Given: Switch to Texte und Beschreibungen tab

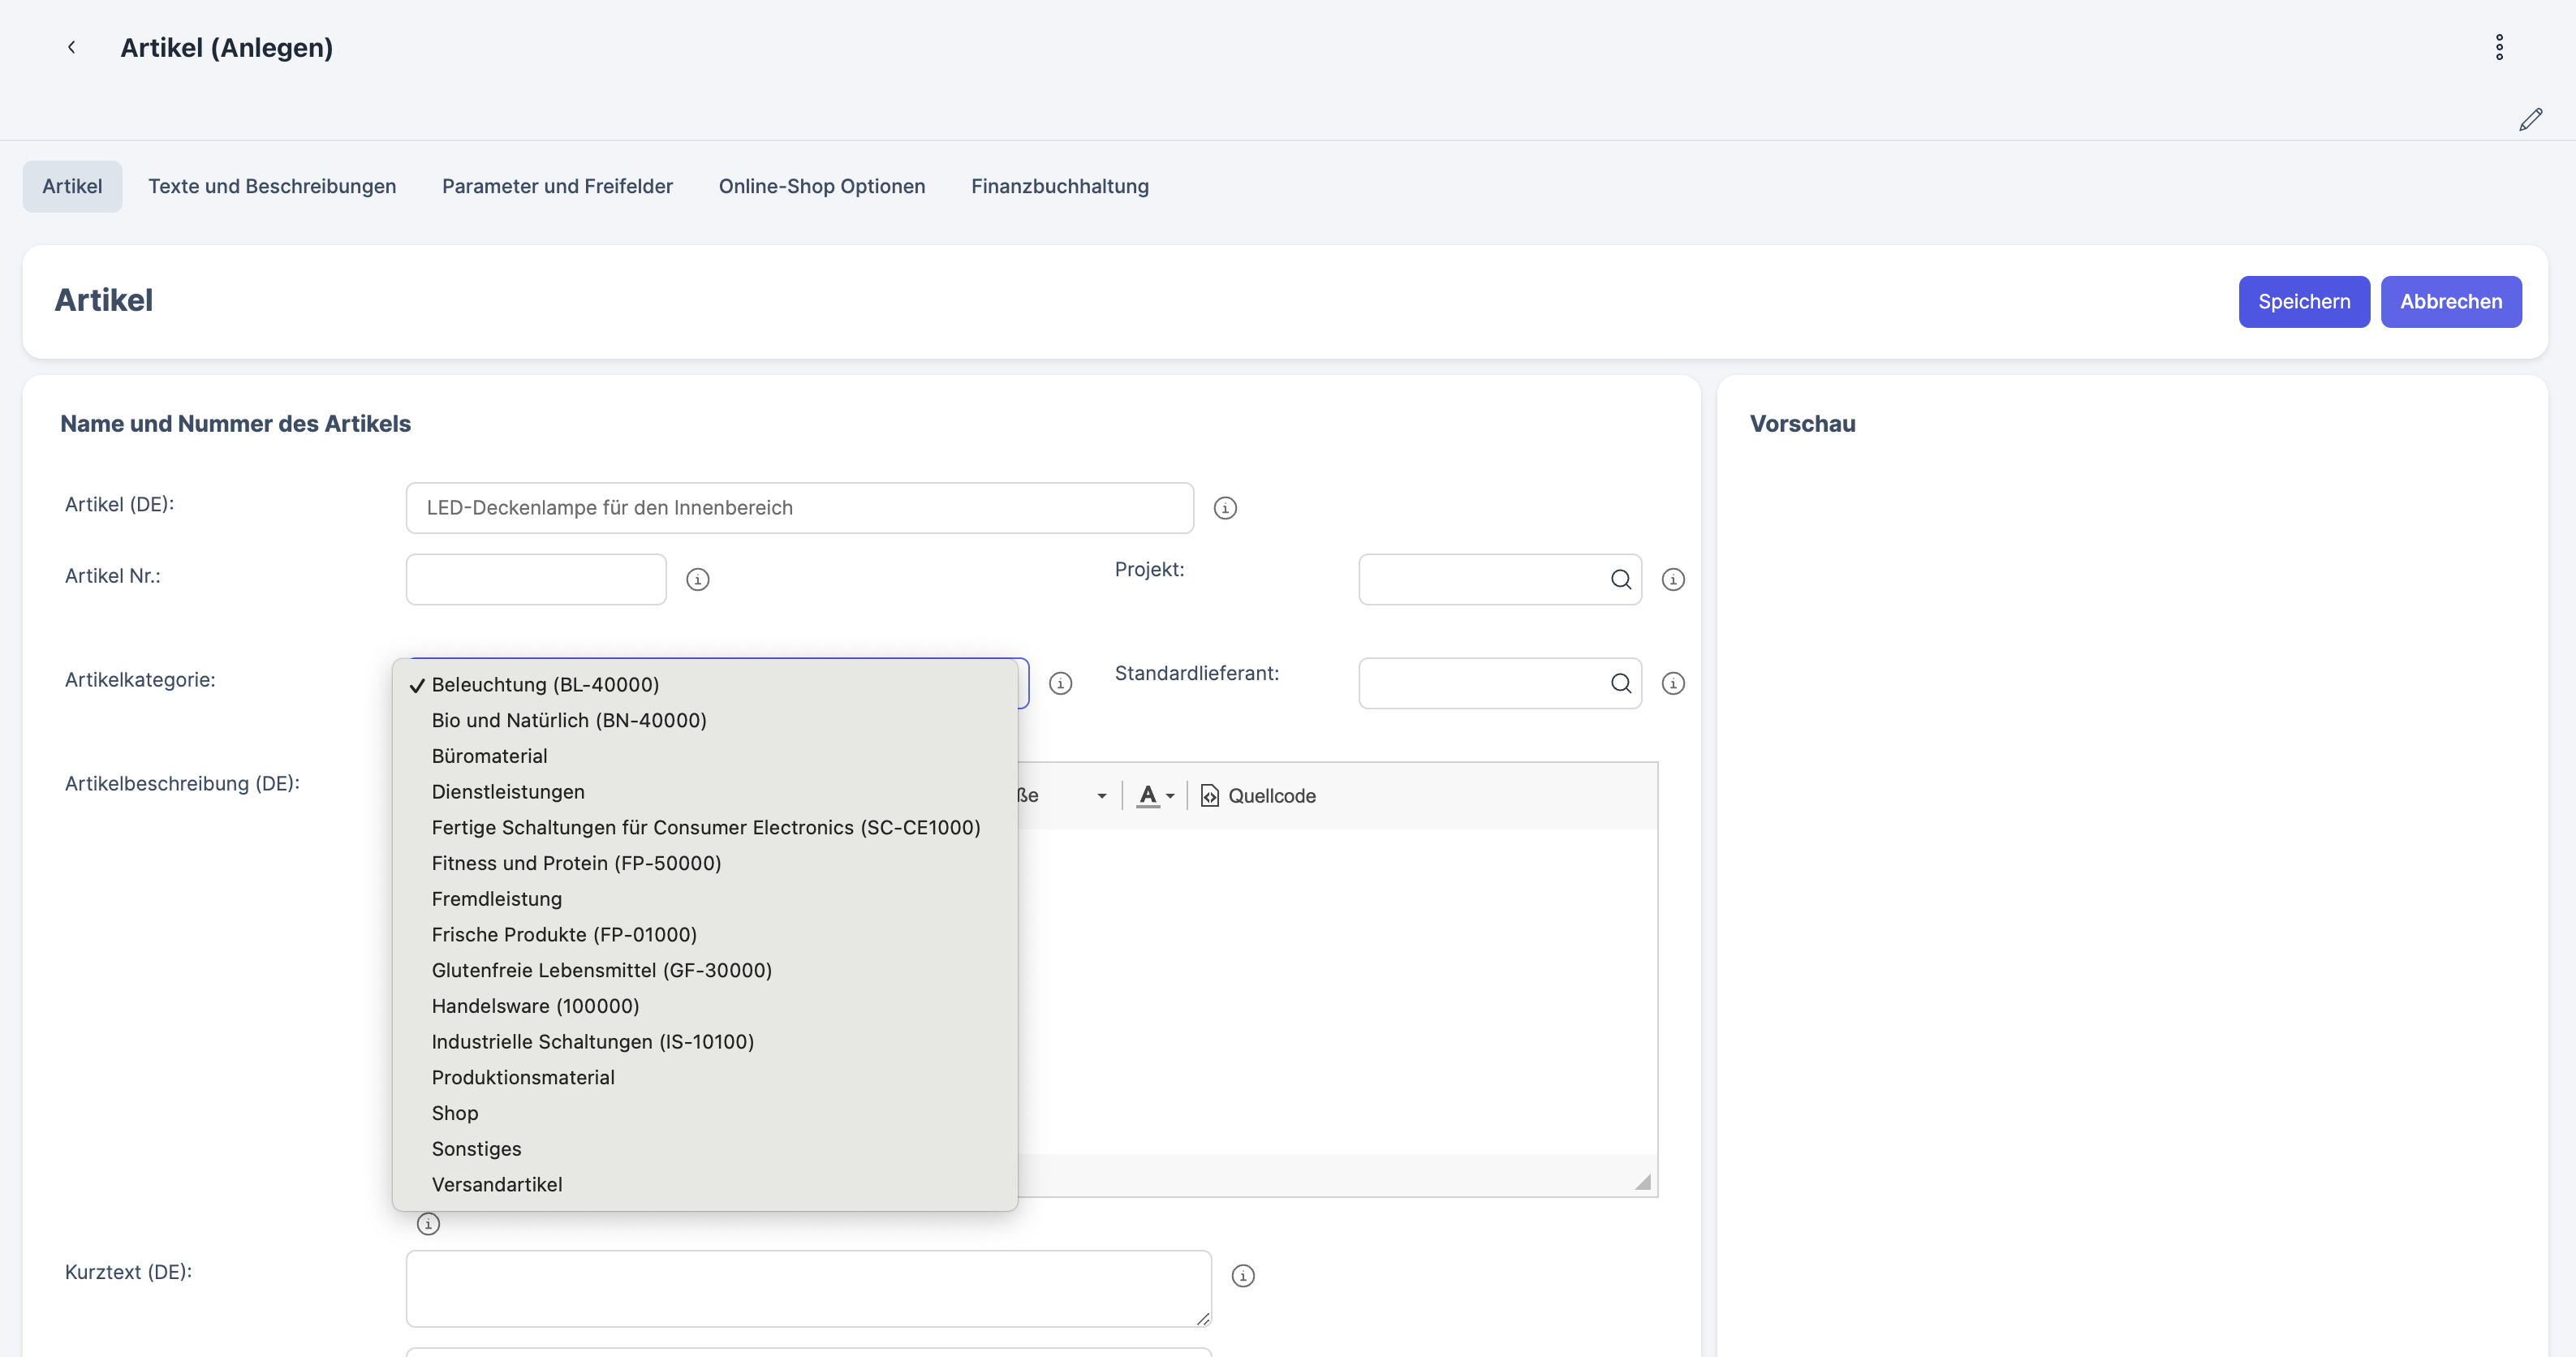Looking at the screenshot, I should click(272, 186).
